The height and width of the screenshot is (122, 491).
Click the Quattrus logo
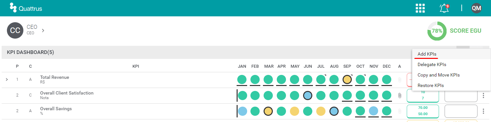26,8
